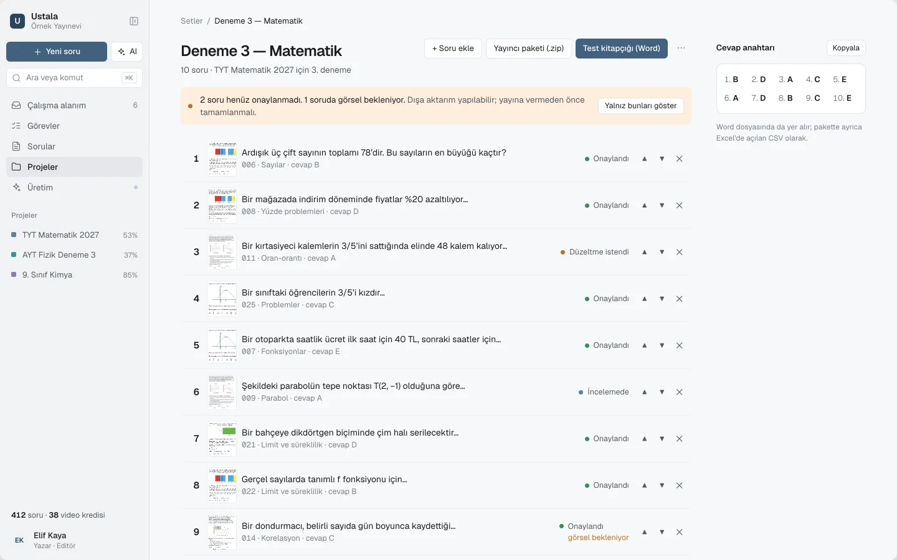Open the Ustala workspace switcher

(x=46, y=21)
